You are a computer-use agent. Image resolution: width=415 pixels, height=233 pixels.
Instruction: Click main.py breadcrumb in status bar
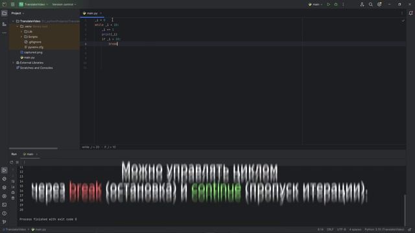39,230
